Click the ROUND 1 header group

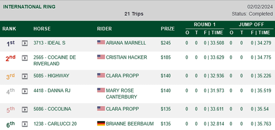point(205,25)
